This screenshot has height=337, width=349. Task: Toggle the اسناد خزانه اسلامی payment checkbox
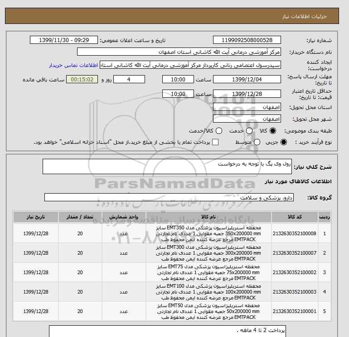(x=215, y=142)
